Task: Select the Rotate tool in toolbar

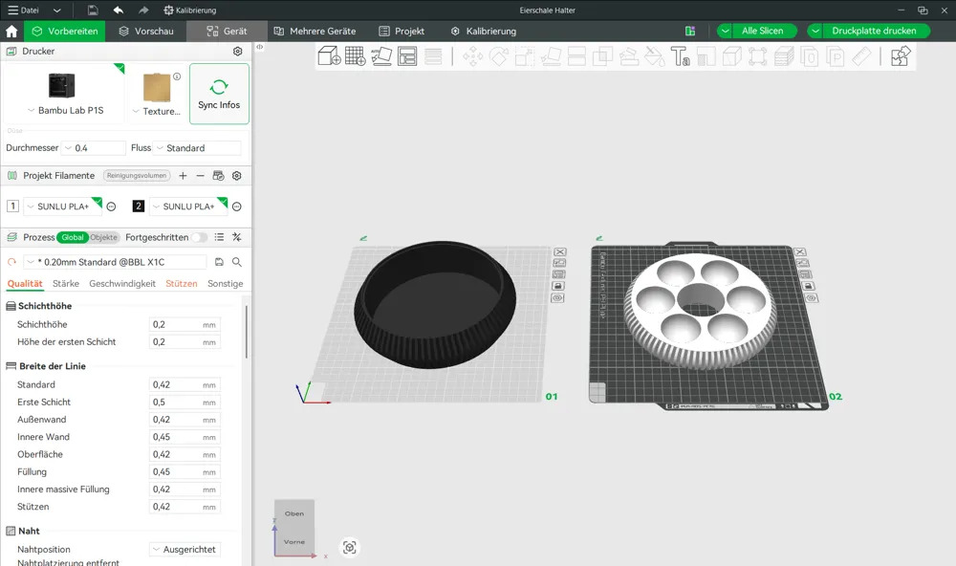Action: [x=499, y=56]
